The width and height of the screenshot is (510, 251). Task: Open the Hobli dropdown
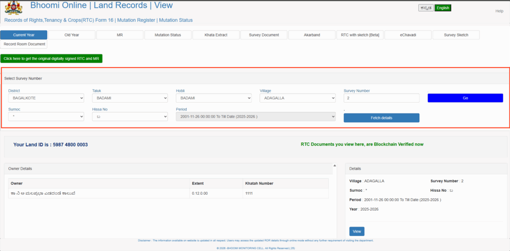214,98
